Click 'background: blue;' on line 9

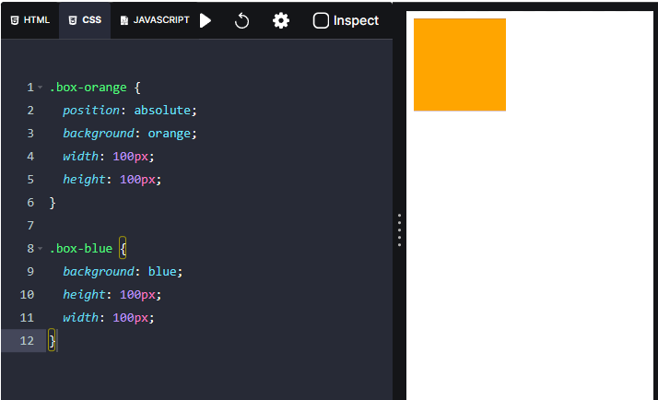(123, 272)
